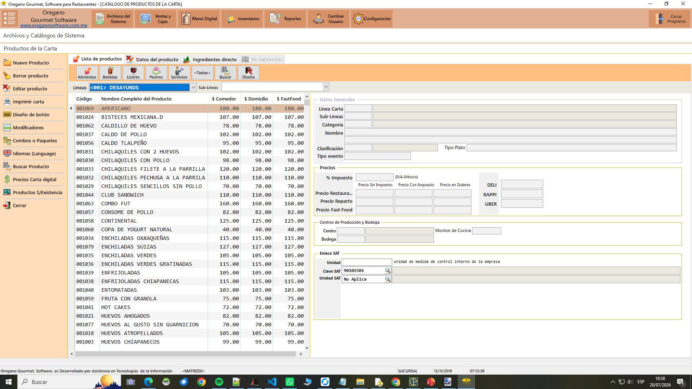Open the Ingredientes directo tab
The width and height of the screenshot is (692, 389).
point(210,59)
